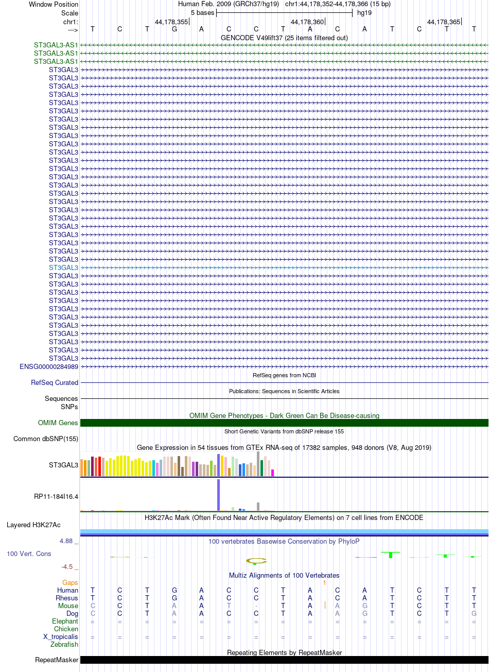Open the Common dbSNP(155) track label
This screenshot has width=489, height=672.
[46, 439]
